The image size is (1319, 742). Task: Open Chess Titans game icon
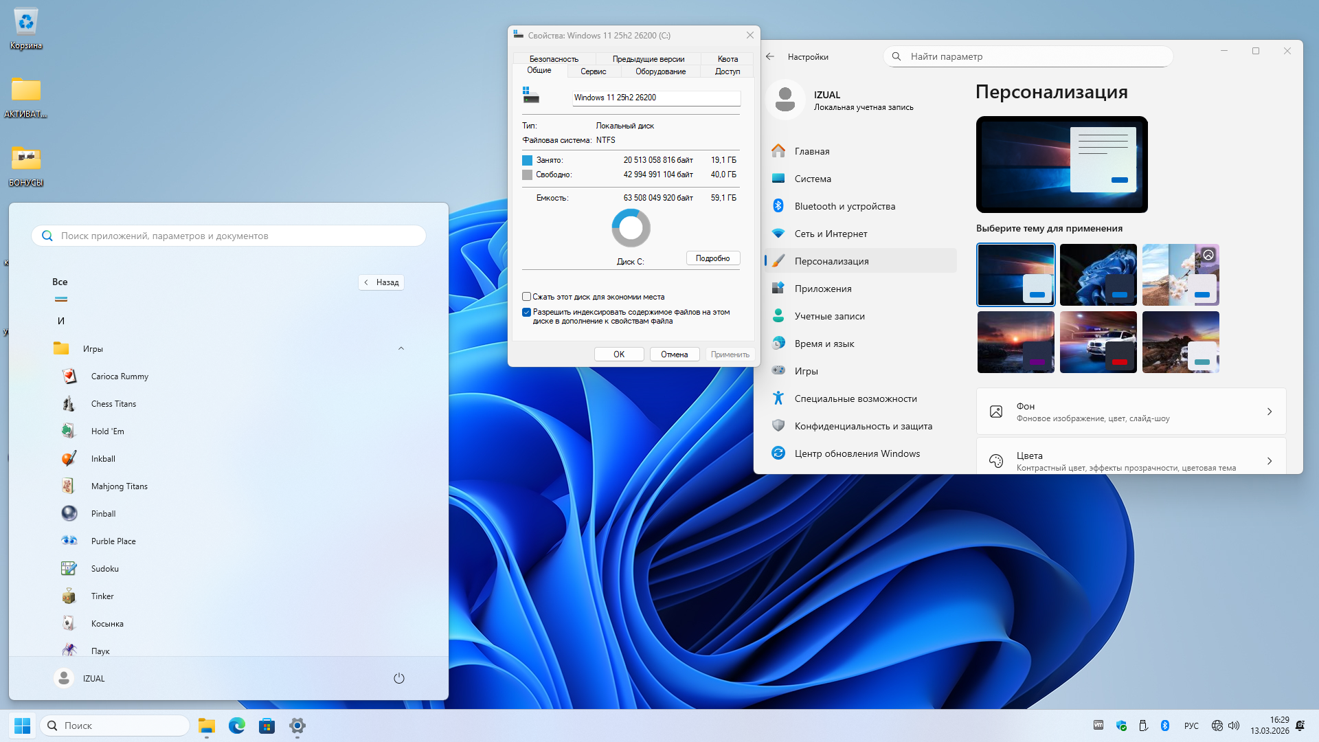click(69, 404)
